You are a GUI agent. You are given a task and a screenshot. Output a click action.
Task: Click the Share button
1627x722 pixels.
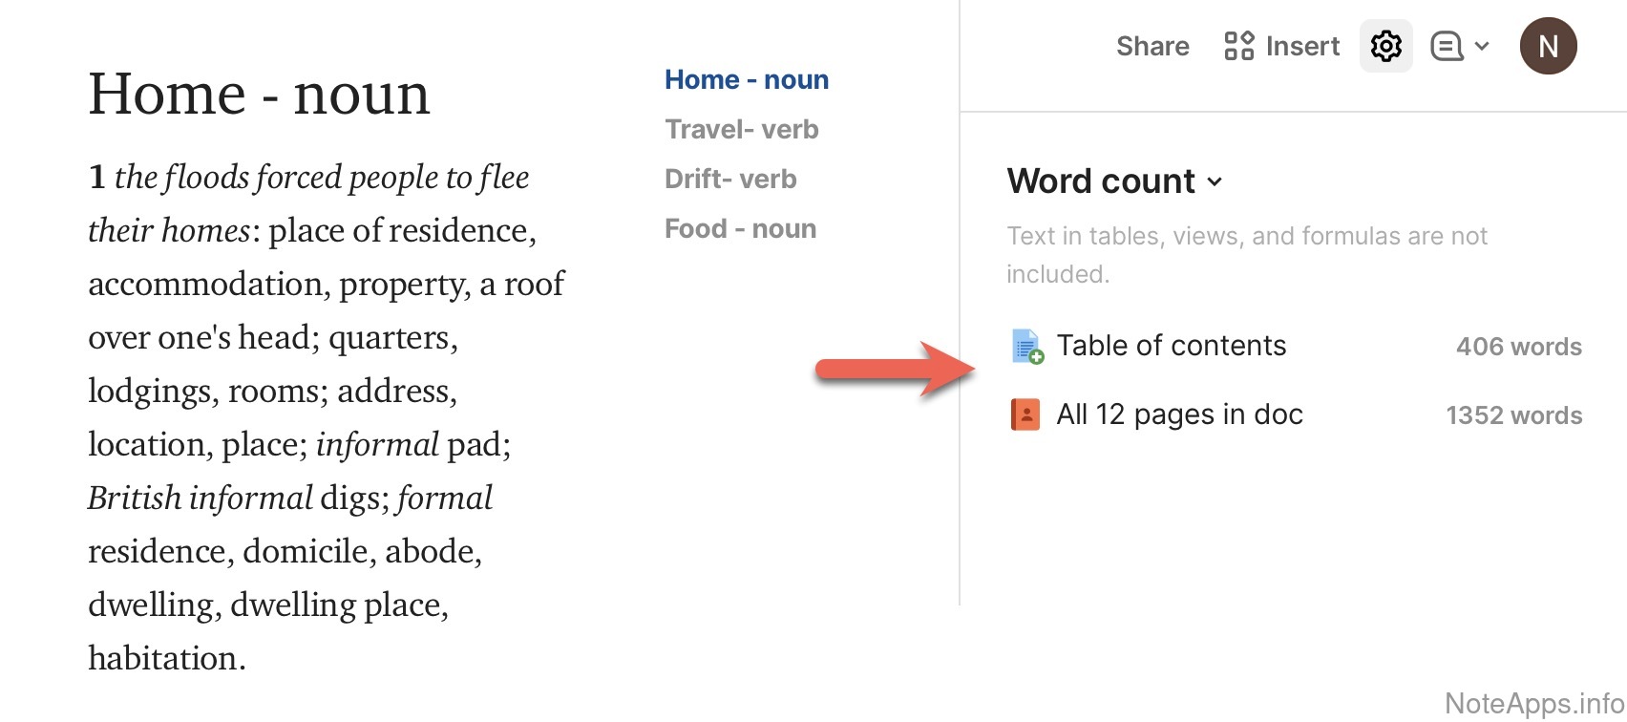click(x=1152, y=46)
